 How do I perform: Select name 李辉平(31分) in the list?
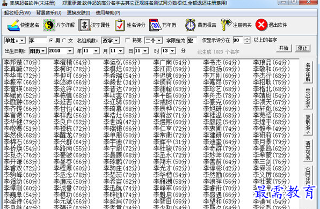click(171, 142)
